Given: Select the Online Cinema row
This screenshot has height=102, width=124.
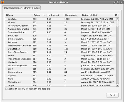Looking at the screenshot, I should [x=61, y=39].
